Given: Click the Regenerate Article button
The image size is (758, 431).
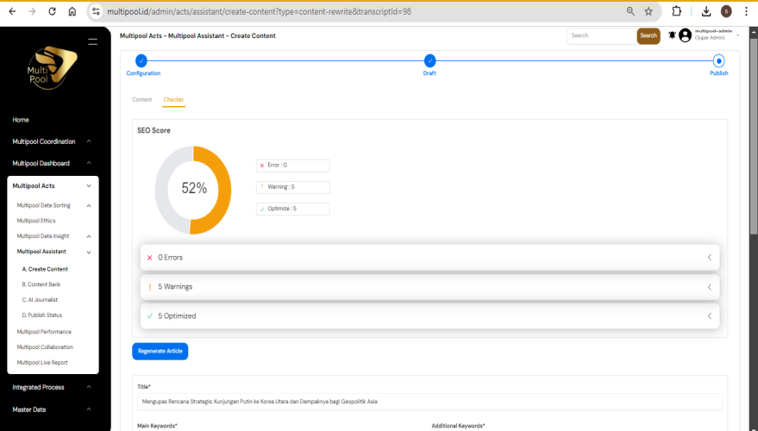Looking at the screenshot, I should 160,352.
